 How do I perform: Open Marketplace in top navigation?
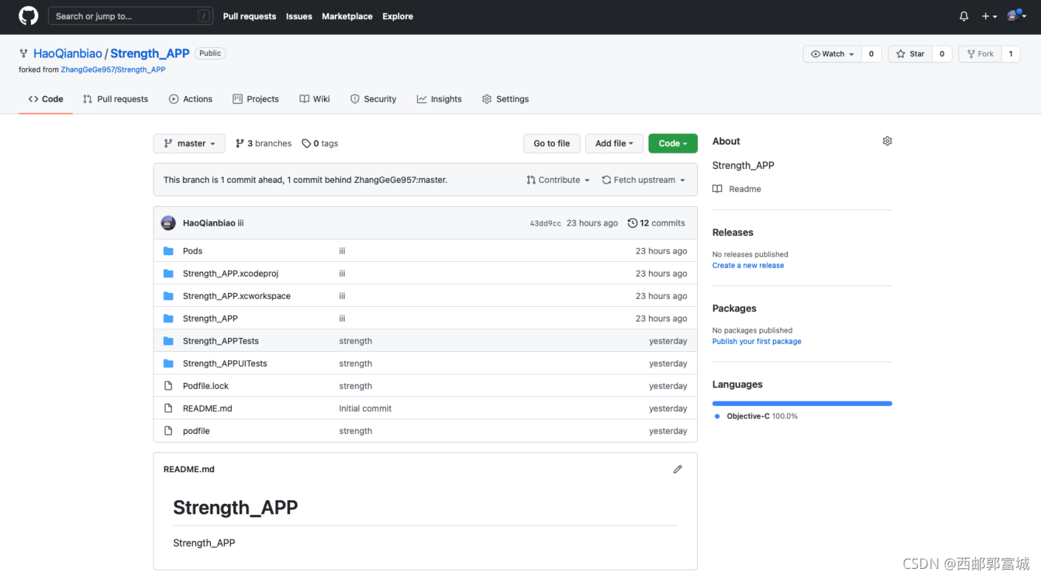[x=347, y=16]
